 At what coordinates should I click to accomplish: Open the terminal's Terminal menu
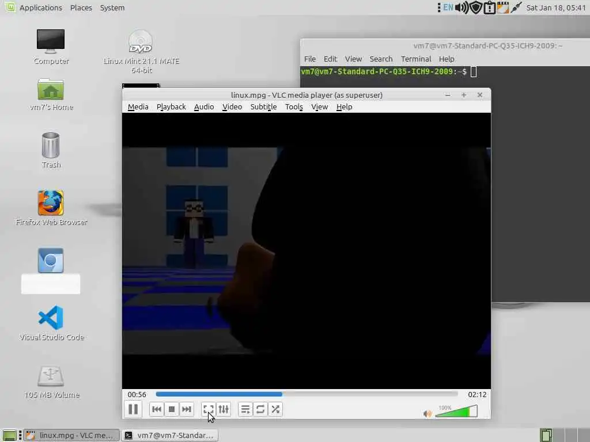tap(416, 59)
